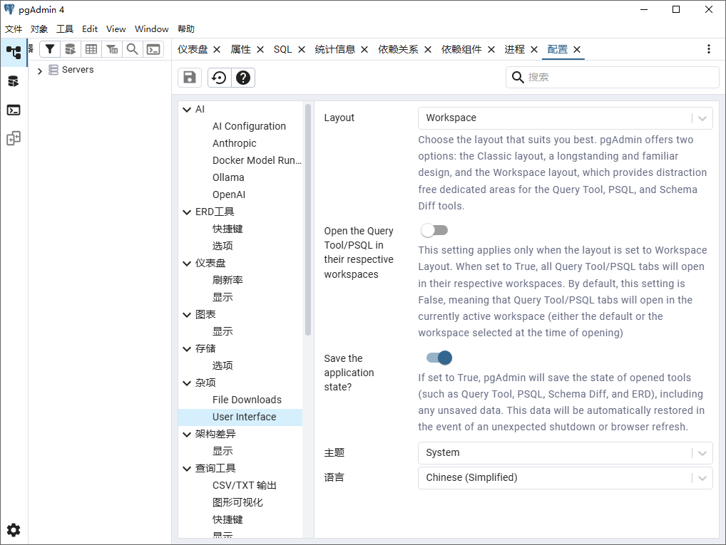Open the 主题 System dropdown
726x545 pixels.
point(565,453)
